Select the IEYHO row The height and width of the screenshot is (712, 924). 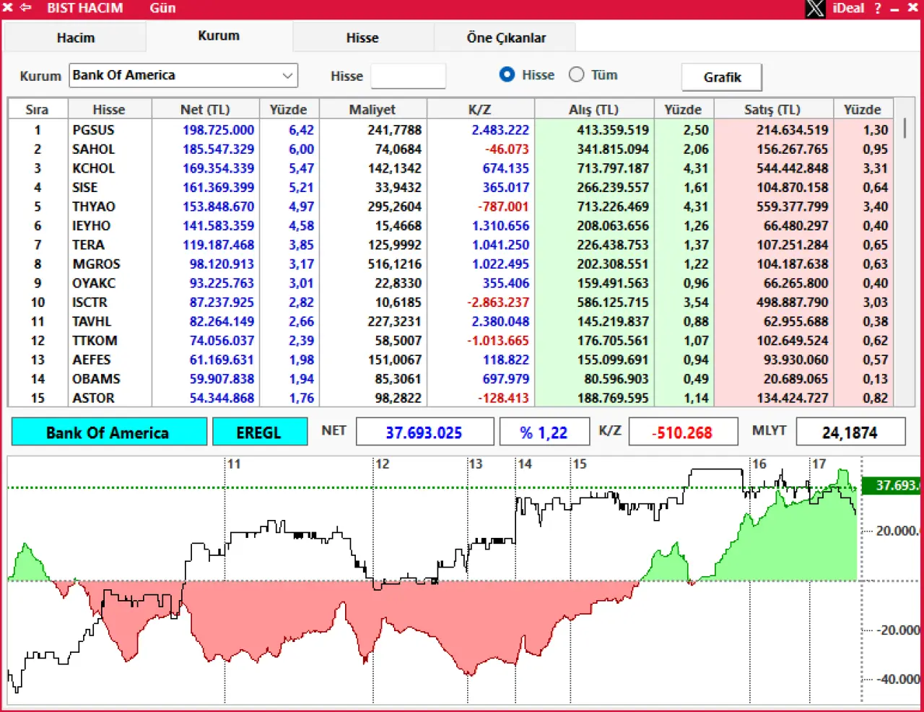tap(450, 225)
